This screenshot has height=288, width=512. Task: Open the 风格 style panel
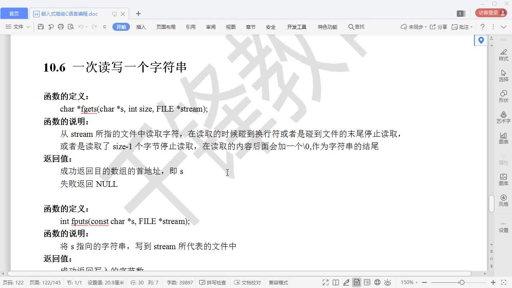point(503,200)
